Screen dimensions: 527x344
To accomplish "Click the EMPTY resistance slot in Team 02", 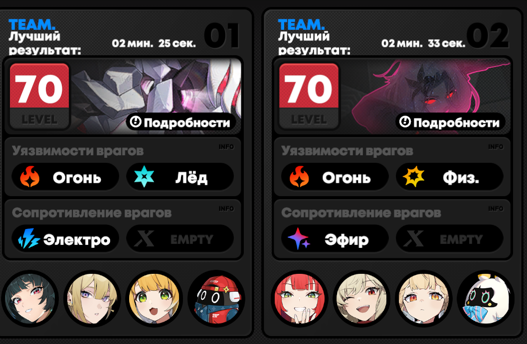I will point(449,238).
